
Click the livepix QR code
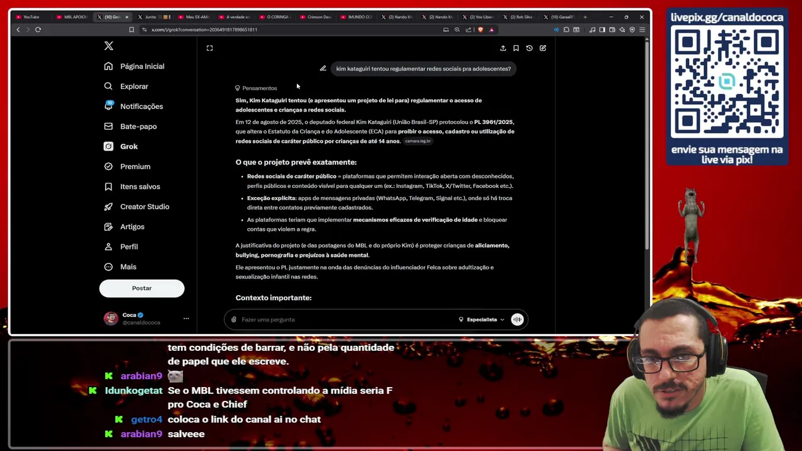tap(727, 83)
